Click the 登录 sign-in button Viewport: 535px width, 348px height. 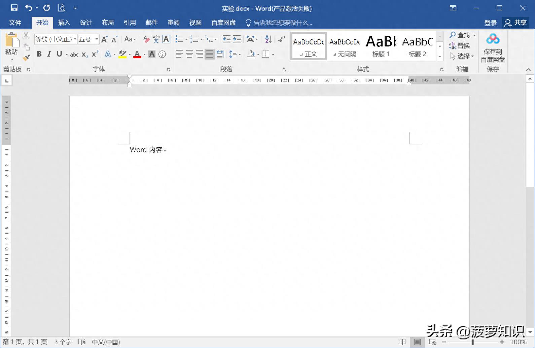(490, 23)
